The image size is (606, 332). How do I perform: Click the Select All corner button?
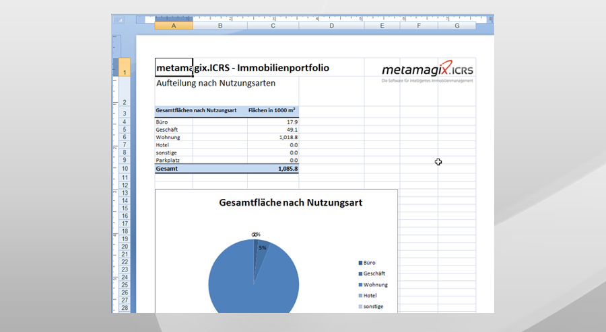pyautogui.click(x=120, y=19)
